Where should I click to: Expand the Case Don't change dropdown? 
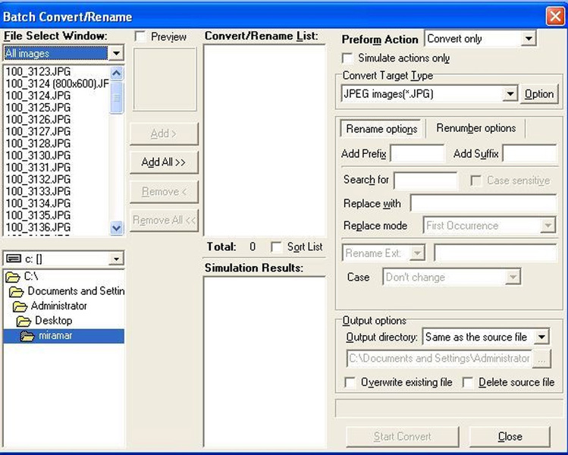[x=513, y=278]
